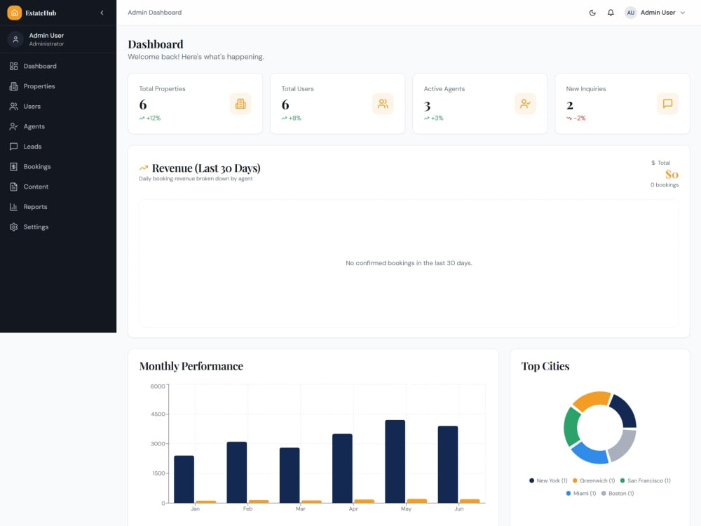
Task: Open the Settings label in sidebar
Action: (x=36, y=227)
